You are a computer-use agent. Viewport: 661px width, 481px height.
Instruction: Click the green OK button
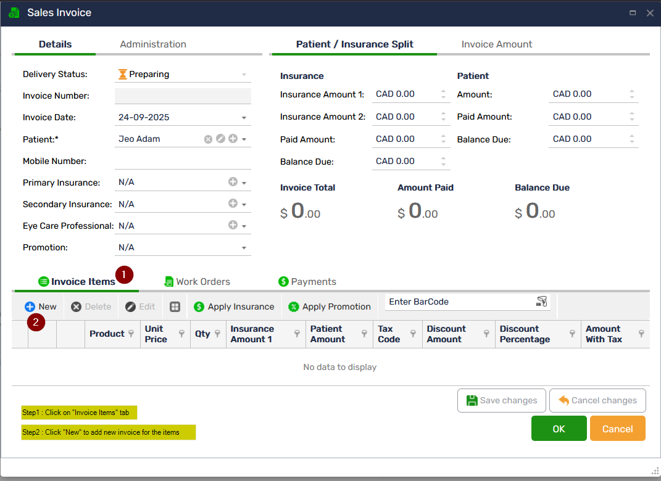559,429
